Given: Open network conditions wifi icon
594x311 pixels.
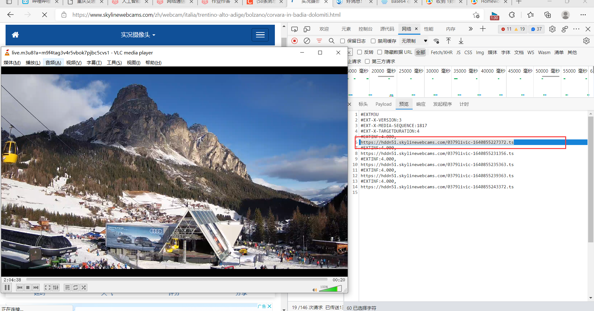Looking at the screenshot, I should coord(436,41).
